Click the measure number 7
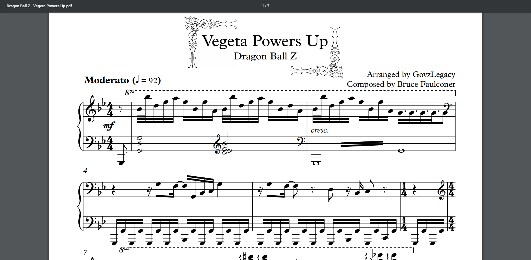Screen dimensions: 531x260 [x=85, y=253]
